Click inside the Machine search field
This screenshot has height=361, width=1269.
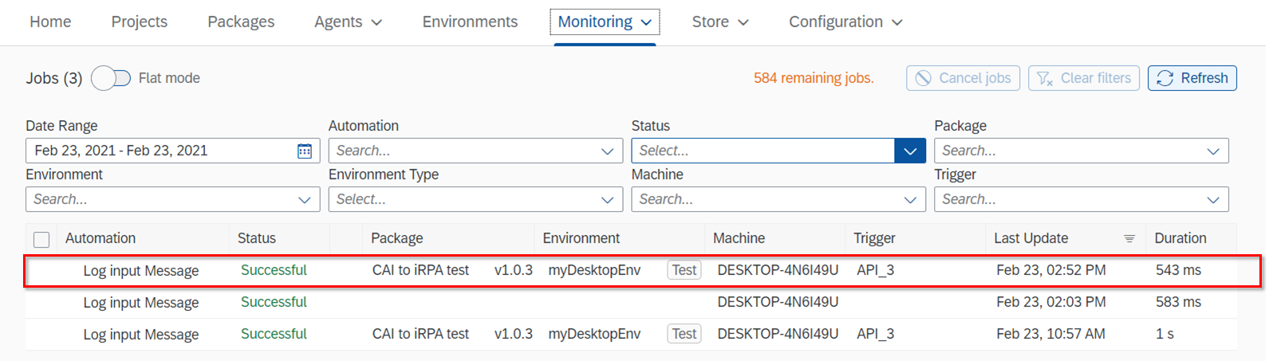point(766,199)
